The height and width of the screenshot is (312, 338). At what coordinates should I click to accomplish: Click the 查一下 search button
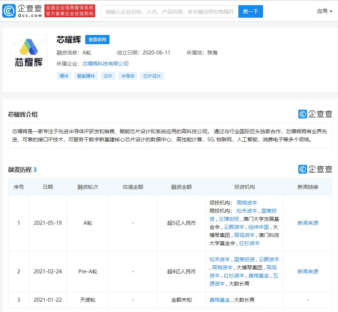(251, 11)
